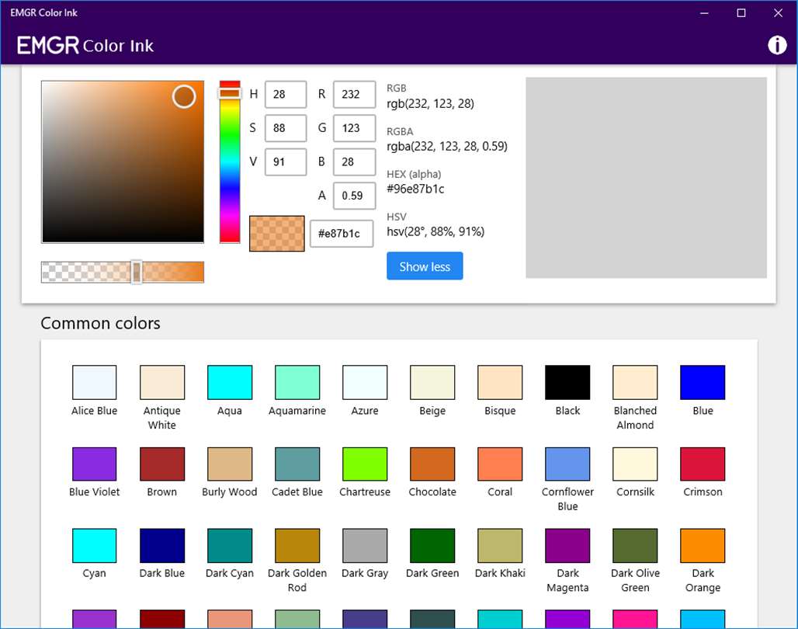Click the large gray preview area
Screen dimensions: 798x629
tap(646, 178)
